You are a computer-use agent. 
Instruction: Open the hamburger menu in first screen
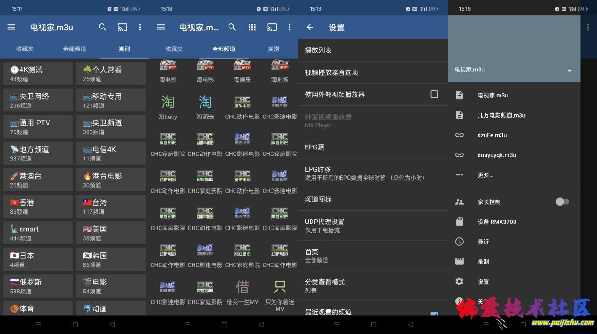click(12, 28)
